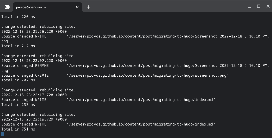This screenshot has width=272, height=138.
Task: Click the timestamp 2022-12-18 23:22:19.729 +0000
Action: [34, 119]
